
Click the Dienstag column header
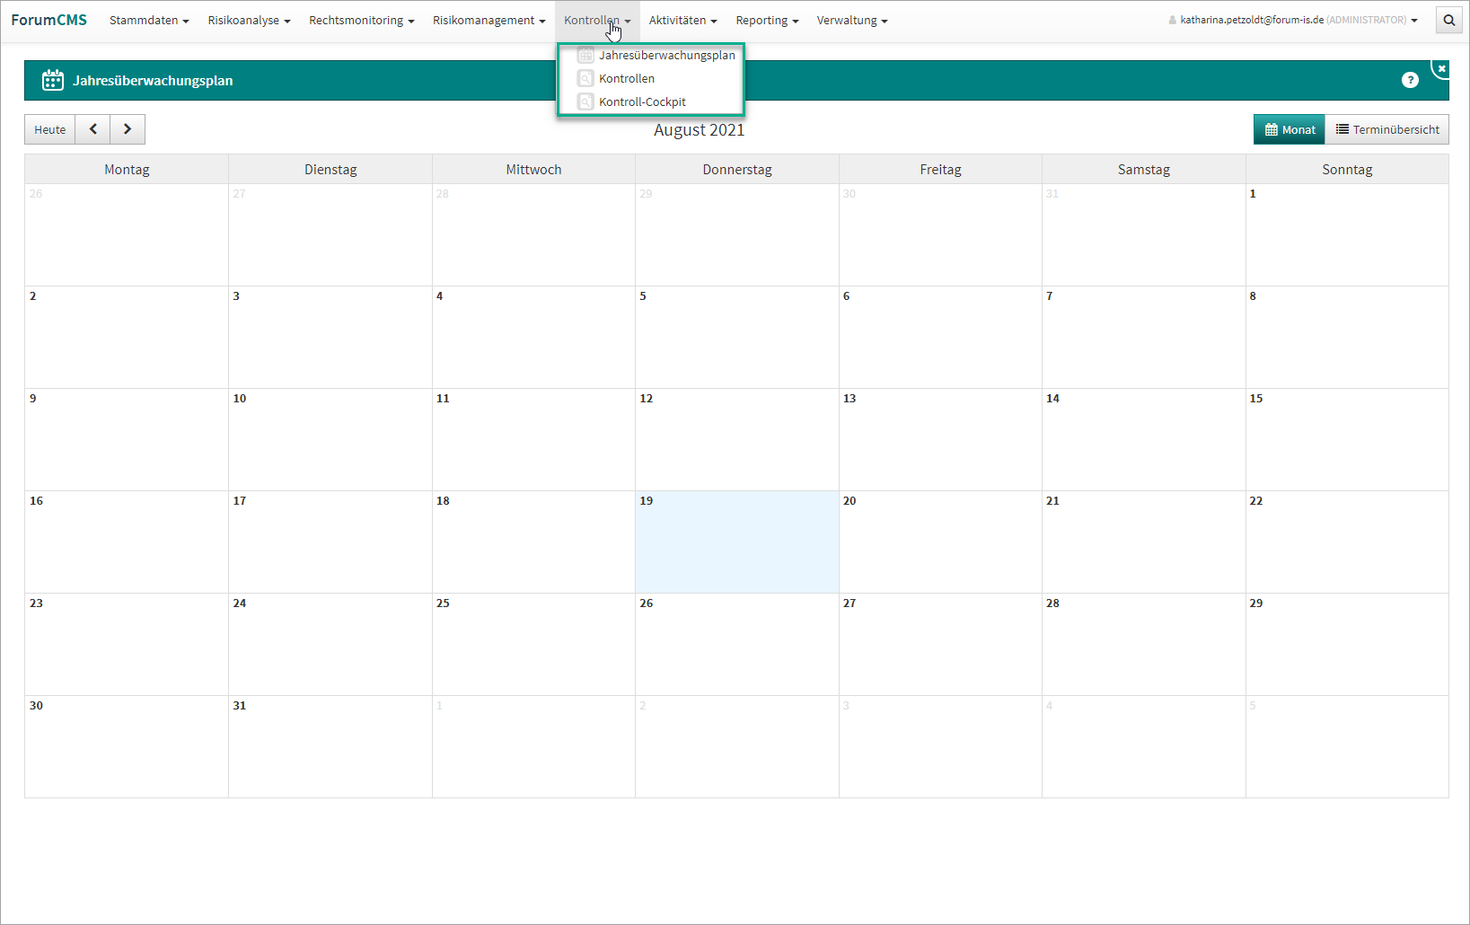330,169
